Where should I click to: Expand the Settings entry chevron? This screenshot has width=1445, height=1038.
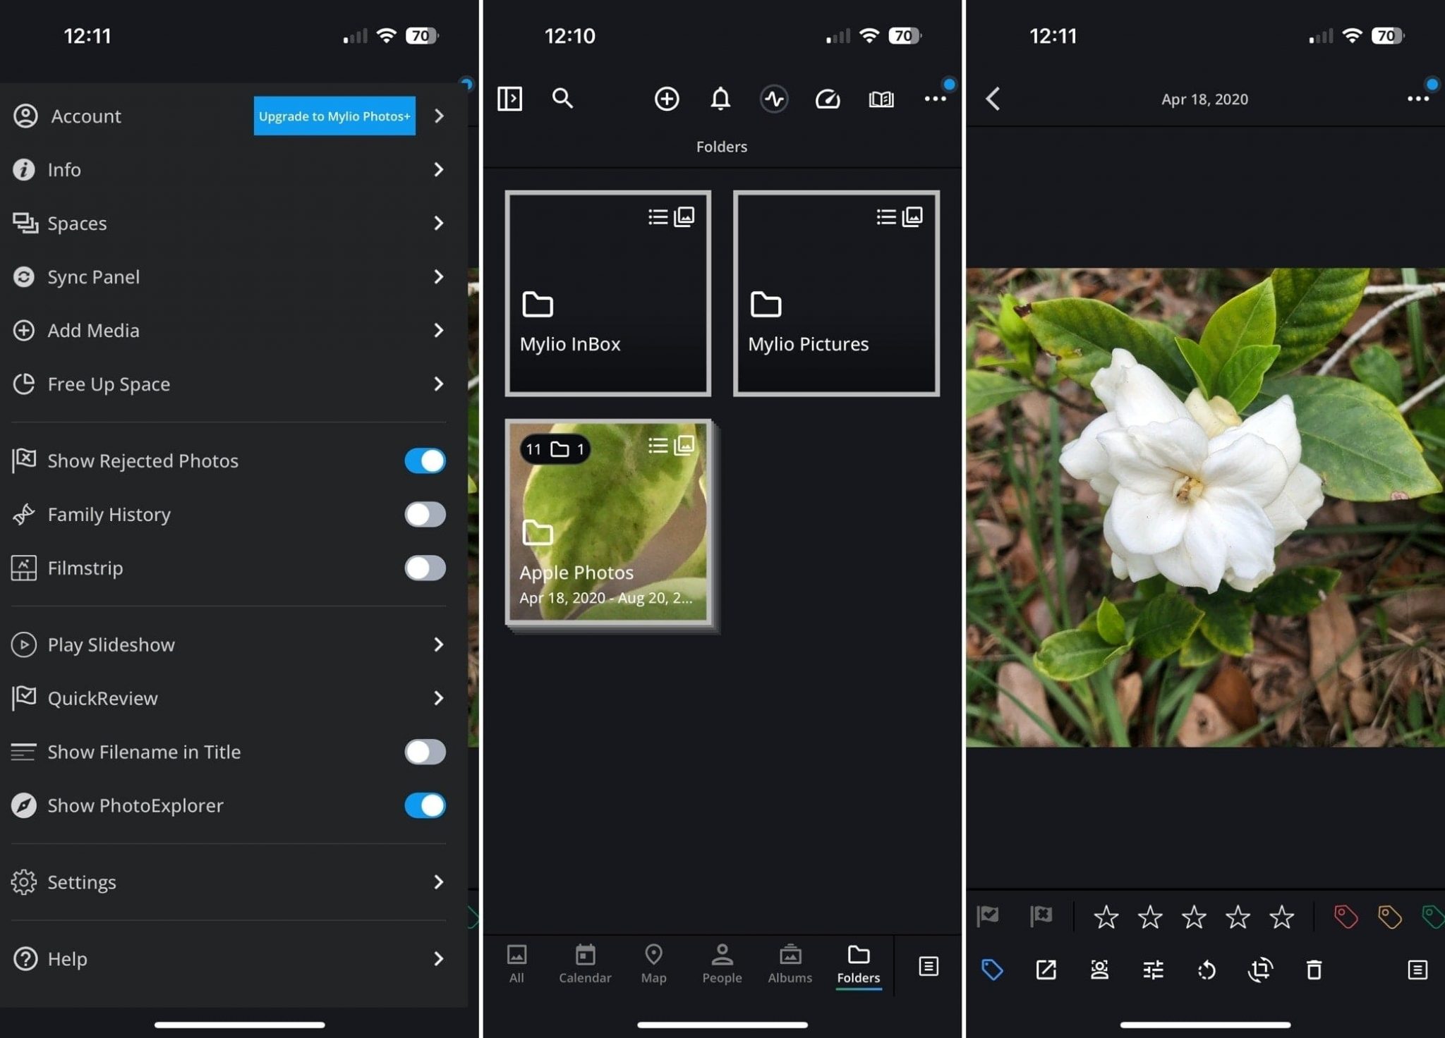pyautogui.click(x=439, y=881)
